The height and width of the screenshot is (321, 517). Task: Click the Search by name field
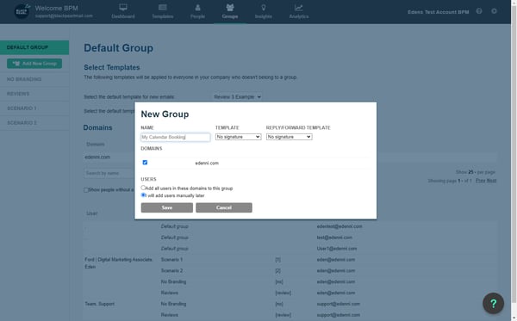point(109,173)
